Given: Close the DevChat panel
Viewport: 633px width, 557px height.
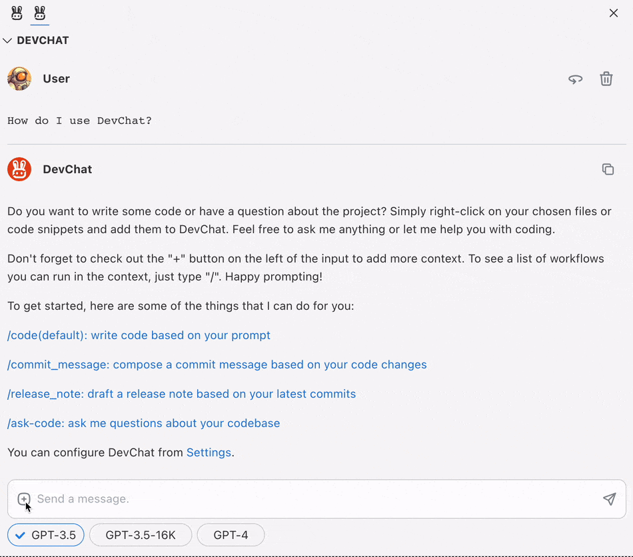Looking at the screenshot, I should pos(614,13).
